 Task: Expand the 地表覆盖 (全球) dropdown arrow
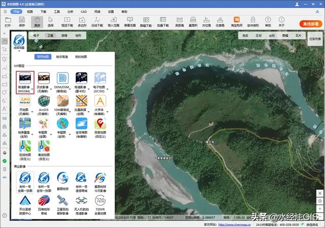[x=32, y=135]
